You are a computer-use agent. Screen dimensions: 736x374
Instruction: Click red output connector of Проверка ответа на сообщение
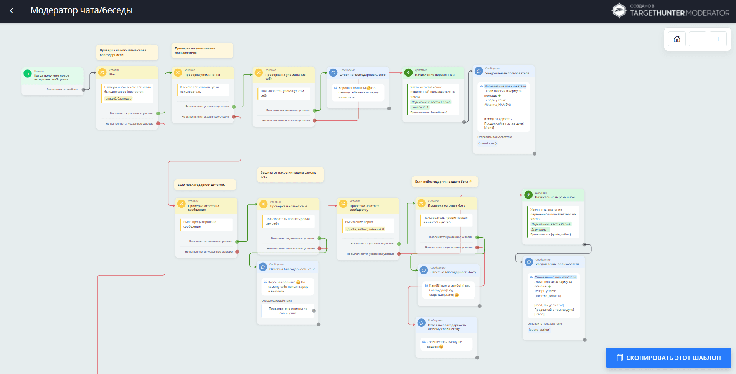click(x=237, y=252)
